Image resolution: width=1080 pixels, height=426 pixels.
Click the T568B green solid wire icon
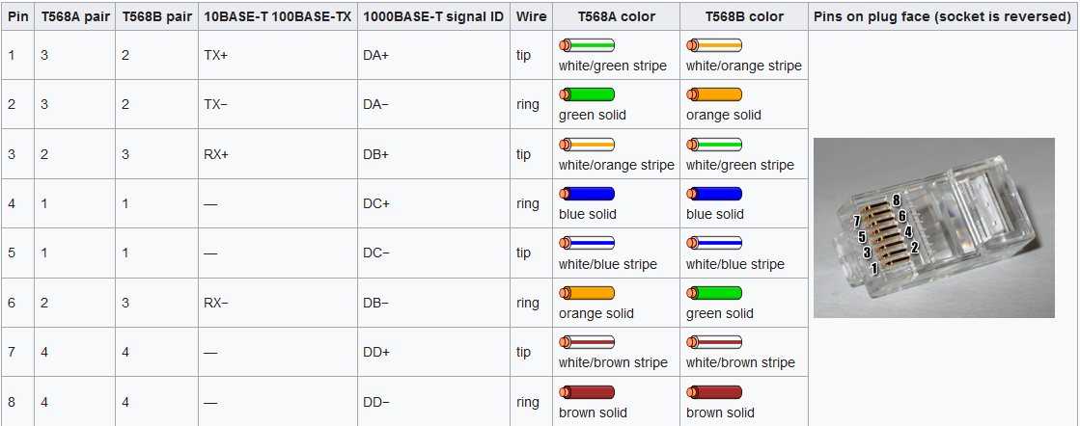(714, 292)
